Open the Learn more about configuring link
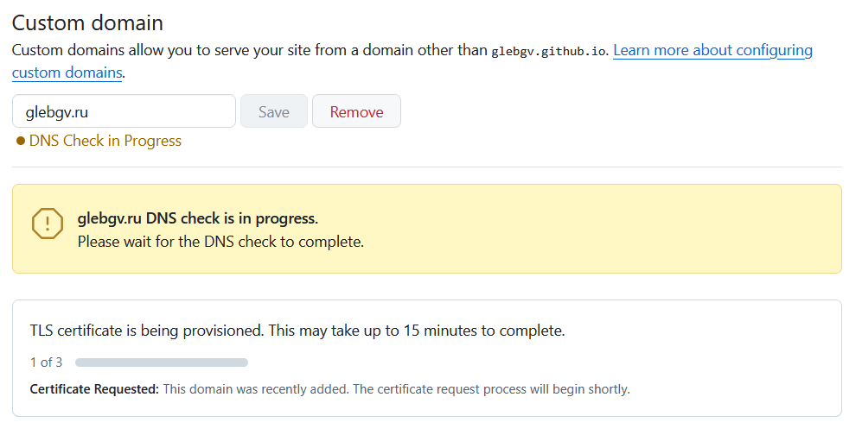Viewport: 862px width, 435px height. [x=712, y=50]
